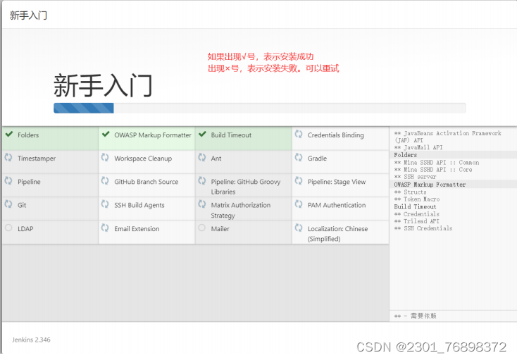Select the OWASP Markup Formatter plugin label
The width and height of the screenshot is (517, 360).
tap(153, 135)
